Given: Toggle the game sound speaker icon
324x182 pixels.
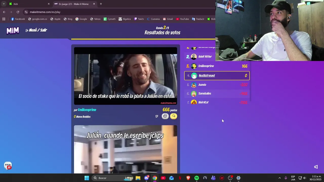Looking at the screenshot, I should pyautogui.click(x=316, y=167).
